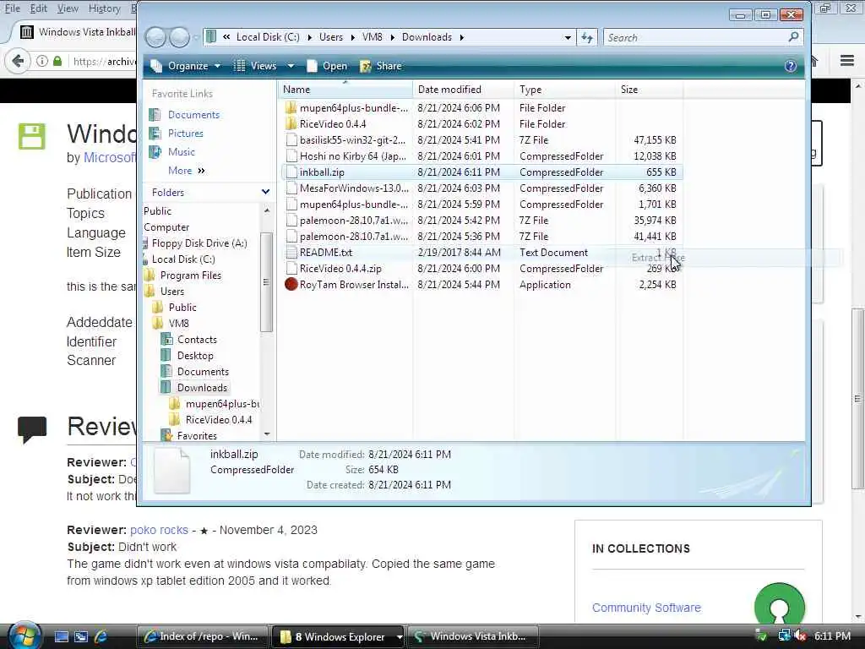
Task: Click the inkball.zip file icon in list
Action: (x=291, y=172)
